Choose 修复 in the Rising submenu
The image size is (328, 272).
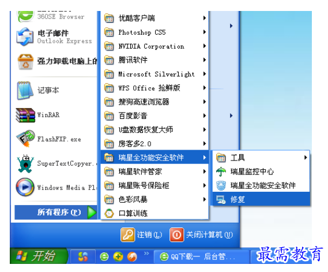coord(261,199)
